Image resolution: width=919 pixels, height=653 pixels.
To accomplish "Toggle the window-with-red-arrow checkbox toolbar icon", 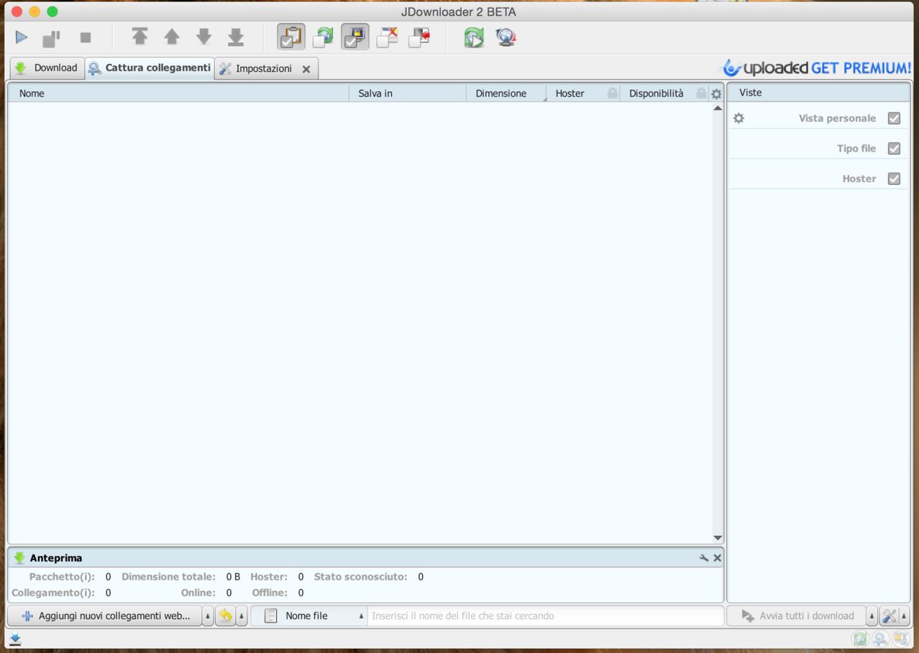I will tap(419, 37).
